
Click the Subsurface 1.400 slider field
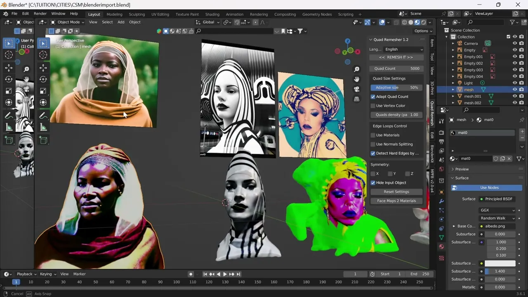coord(500,271)
